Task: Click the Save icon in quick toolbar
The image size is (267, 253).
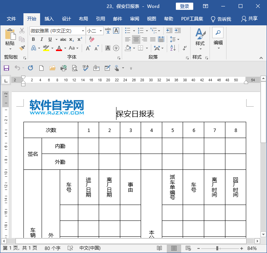Action: (x=6, y=68)
